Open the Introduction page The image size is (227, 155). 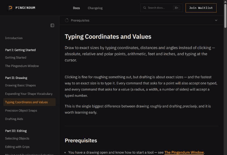click(14, 38)
